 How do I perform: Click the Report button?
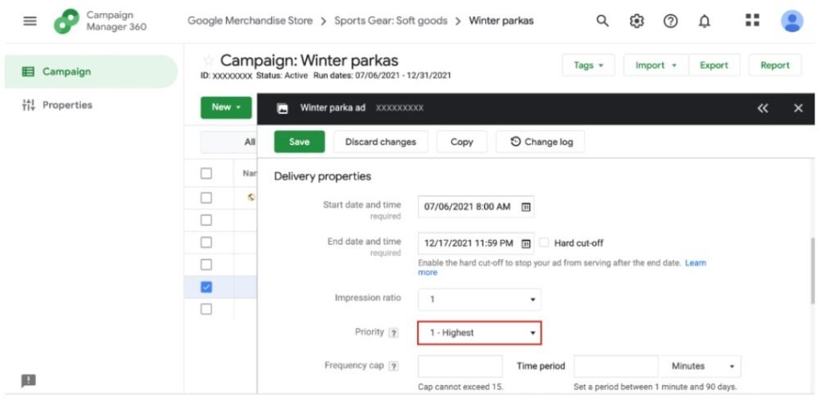point(775,66)
